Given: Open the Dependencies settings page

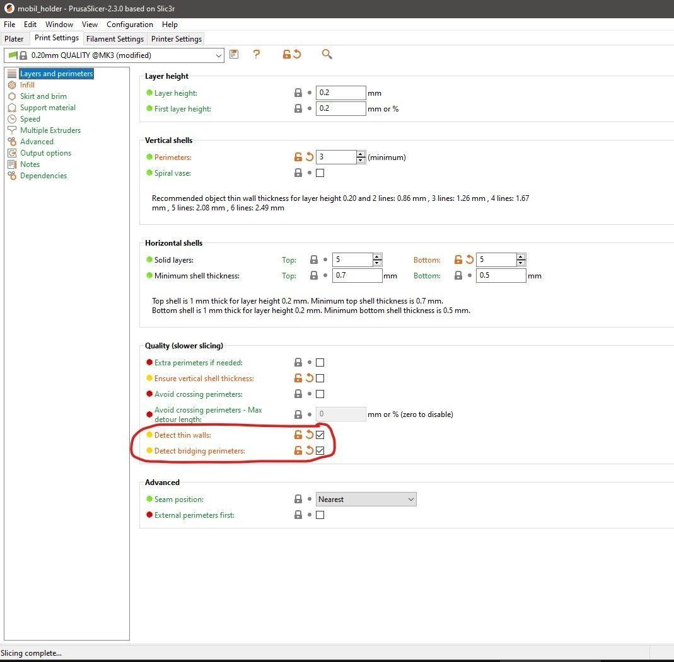Looking at the screenshot, I should pyautogui.click(x=44, y=176).
